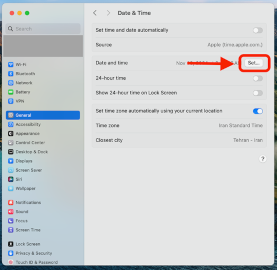Select Screen Saver text in sidebar
Viewport: 277px width, 270px height.
coord(29,170)
